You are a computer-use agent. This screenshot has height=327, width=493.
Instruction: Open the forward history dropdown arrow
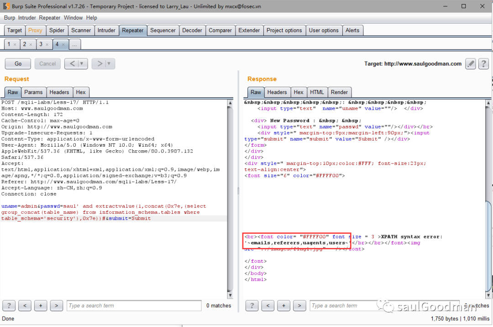point(109,64)
